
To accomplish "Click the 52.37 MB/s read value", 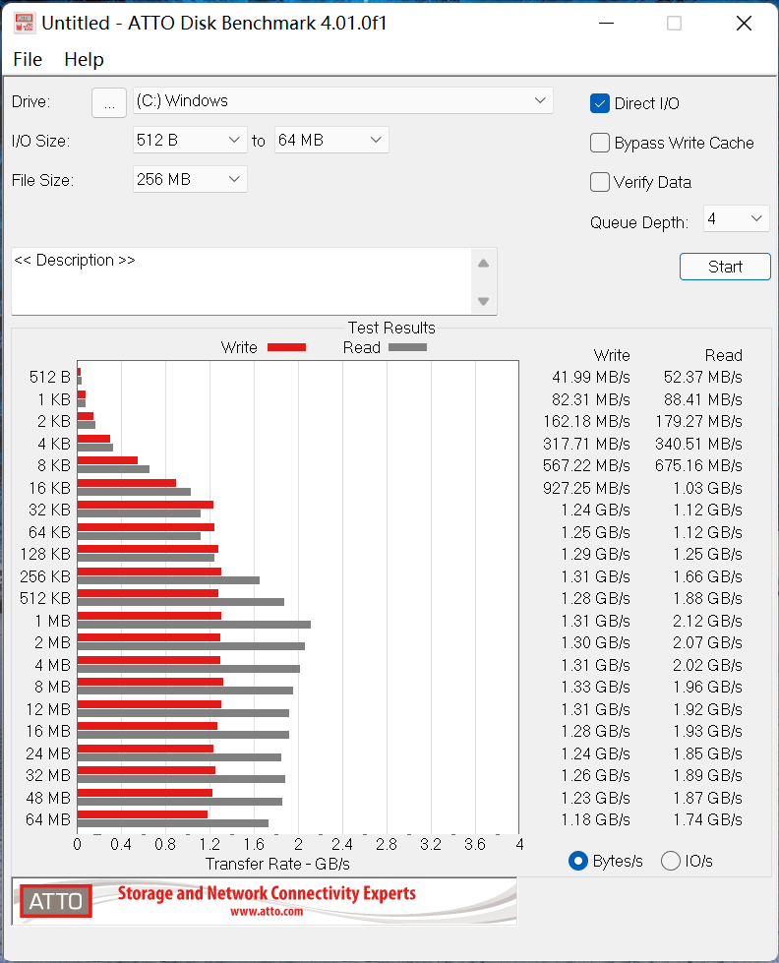I will [703, 377].
